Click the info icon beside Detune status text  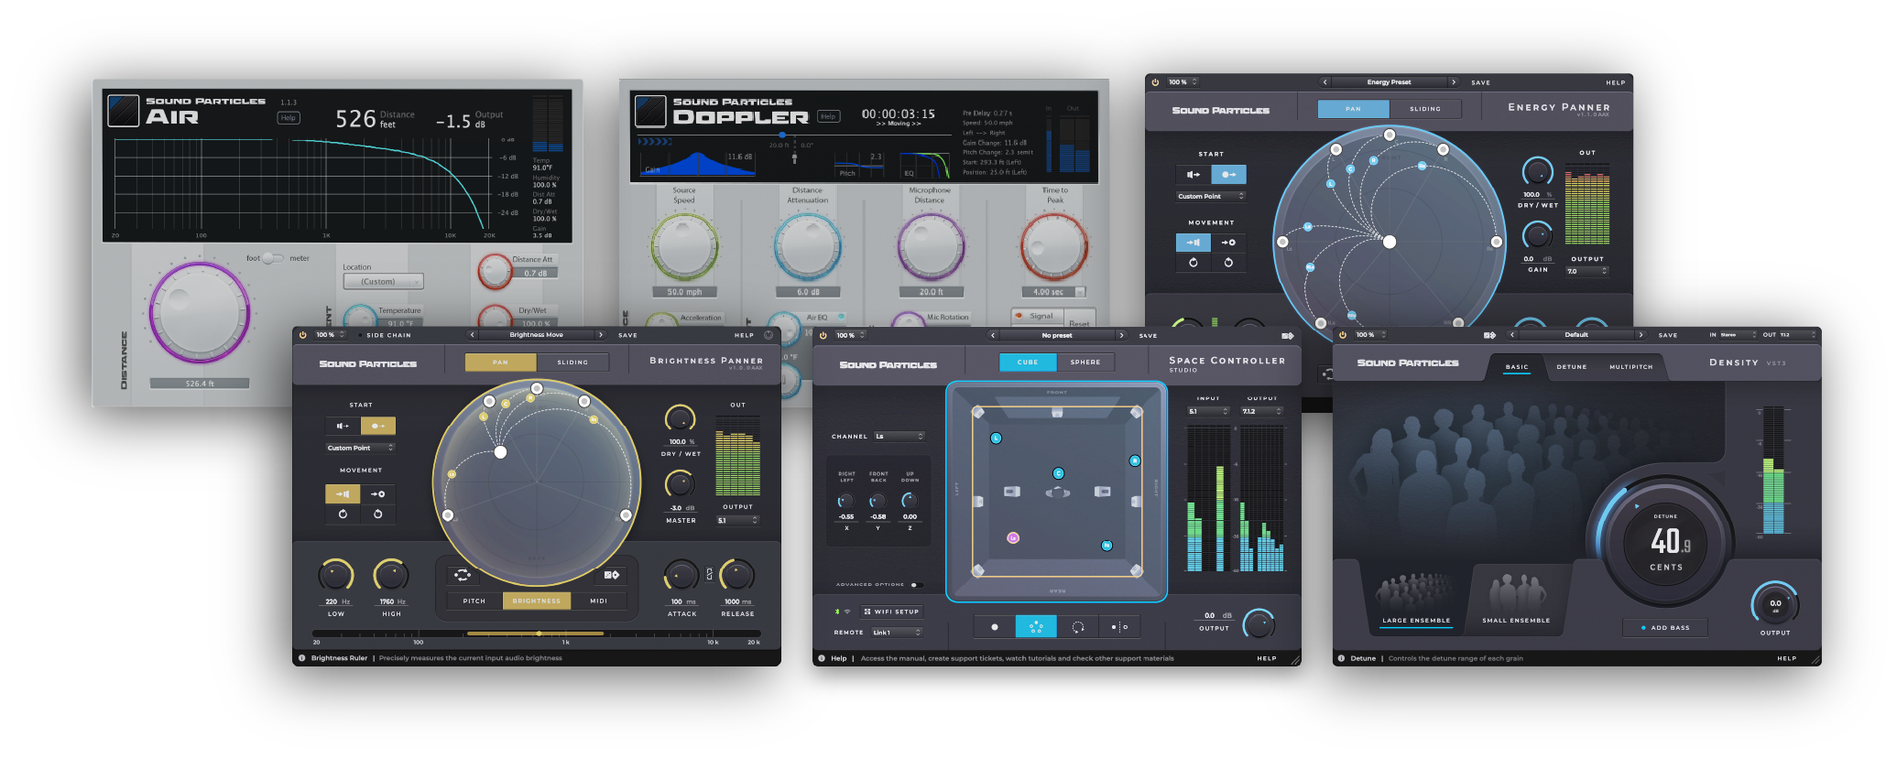pos(1341,658)
